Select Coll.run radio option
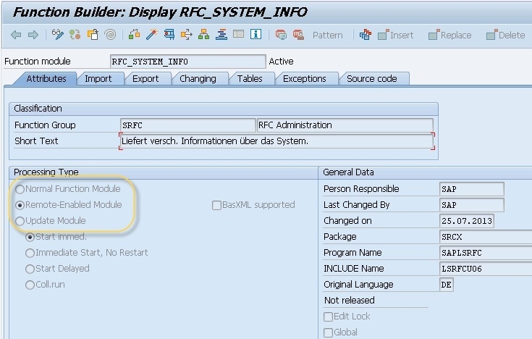Image resolution: width=532 pixels, height=339 pixels. (30, 285)
